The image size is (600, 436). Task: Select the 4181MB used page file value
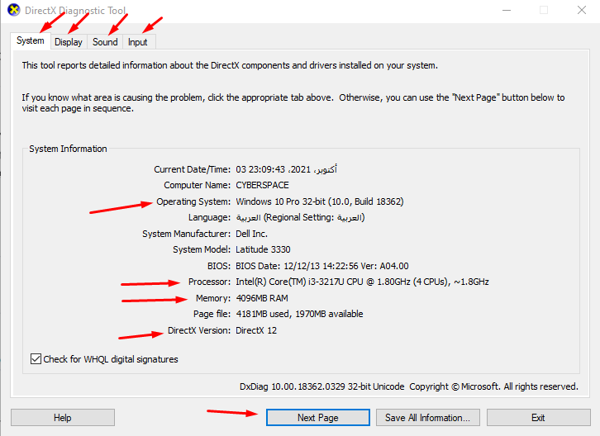point(299,314)
